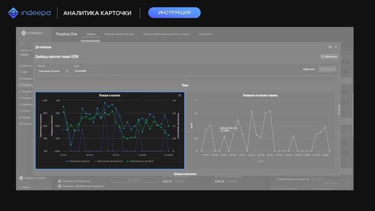This screenshot has width=375, height=211.
Task: Click the Позиция в каталоге chart title
Action: coord(110,95)
